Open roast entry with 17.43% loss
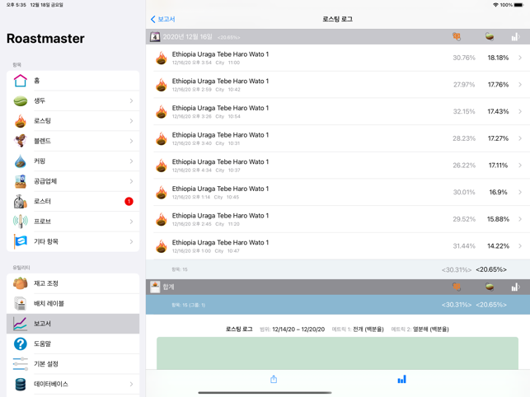 click(x=338, y=111)
